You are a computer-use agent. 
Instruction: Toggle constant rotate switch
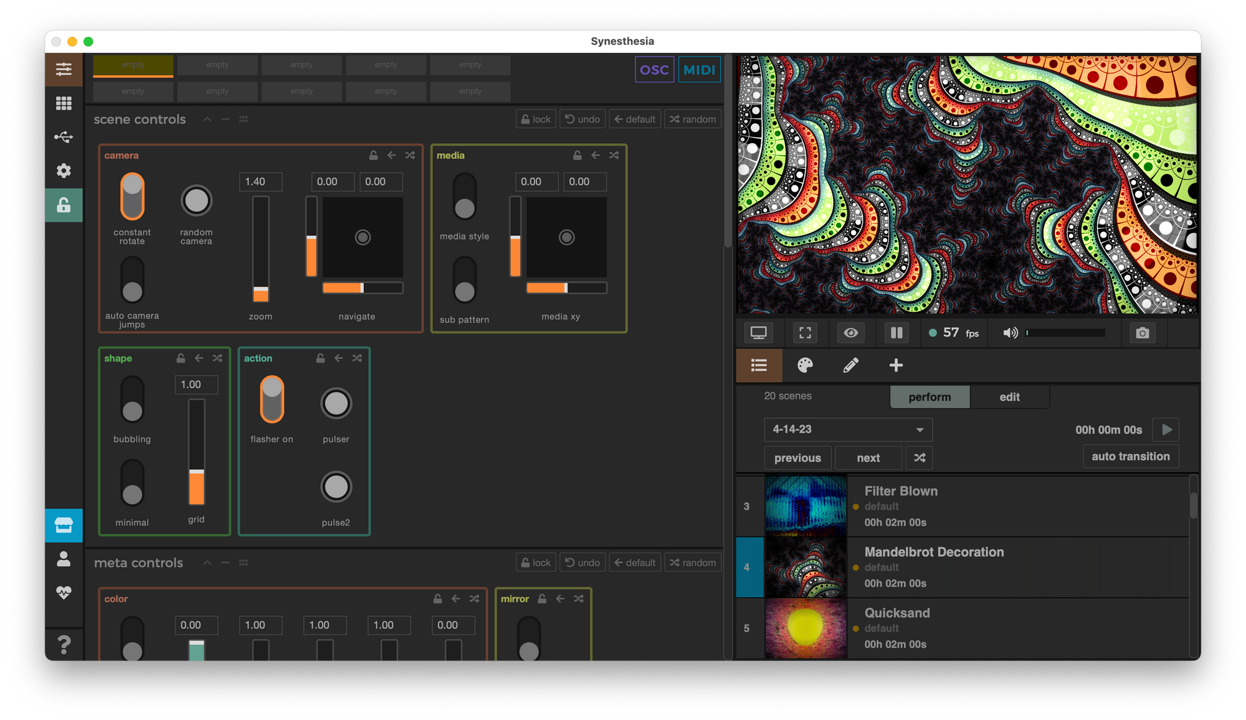click(x=132, y=197)
